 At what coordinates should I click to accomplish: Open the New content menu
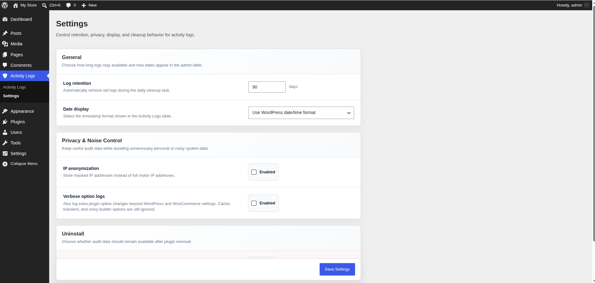pyautogui.click(x=89, y=5)
